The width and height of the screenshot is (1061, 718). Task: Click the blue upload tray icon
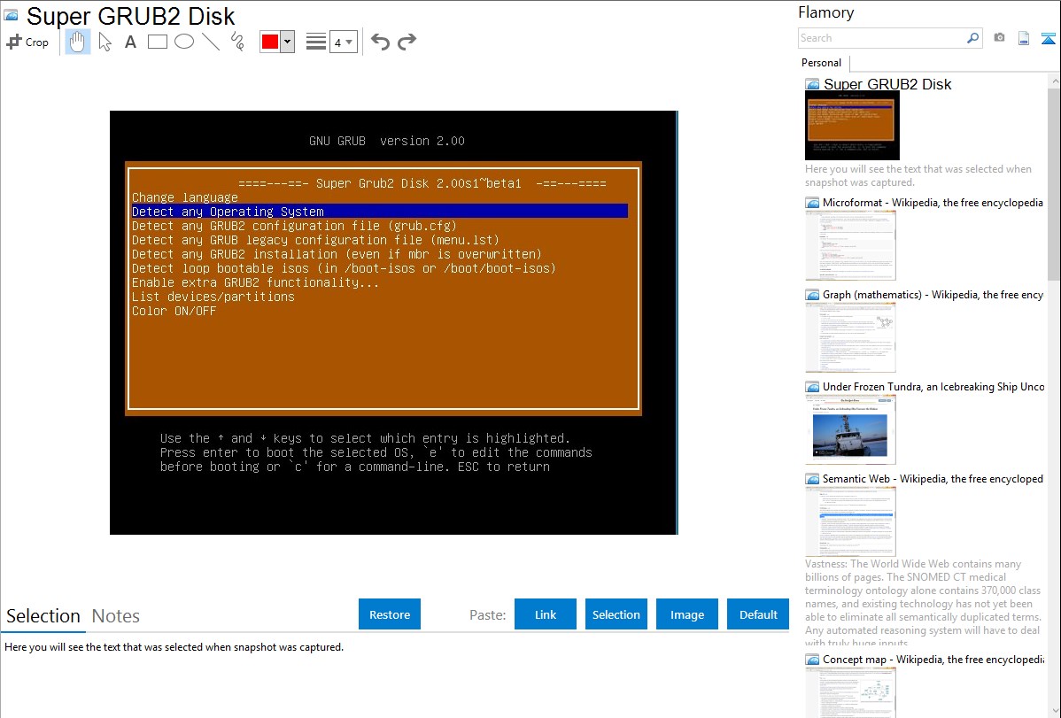point(1048,38)
